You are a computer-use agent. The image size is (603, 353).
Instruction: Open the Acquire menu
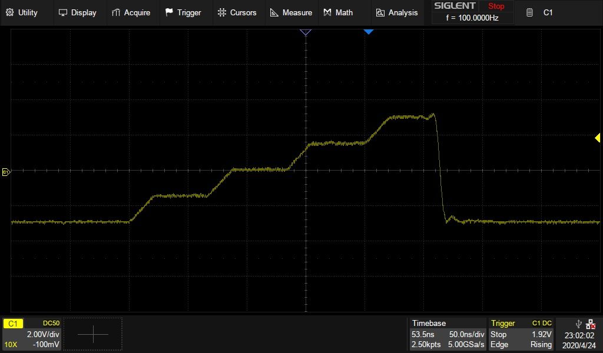[131, 12]
